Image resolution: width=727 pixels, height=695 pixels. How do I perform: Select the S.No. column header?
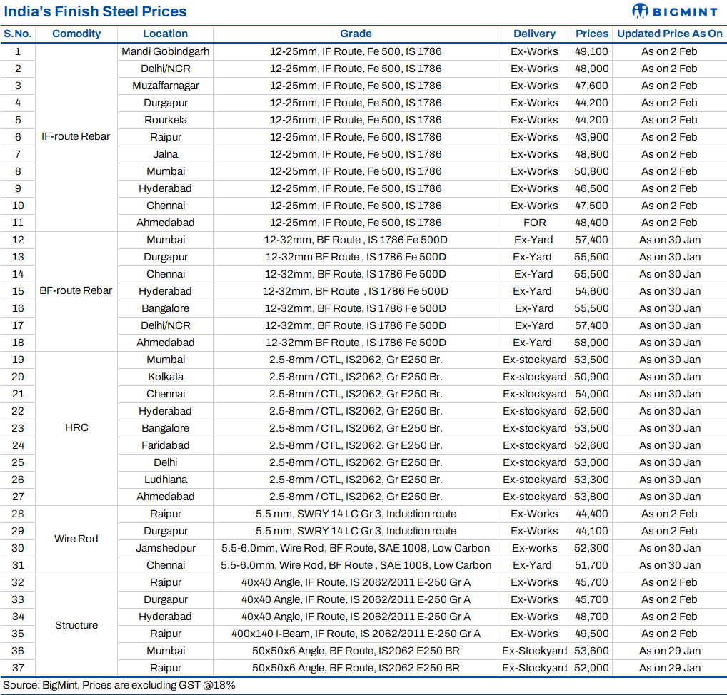(18, 34)
